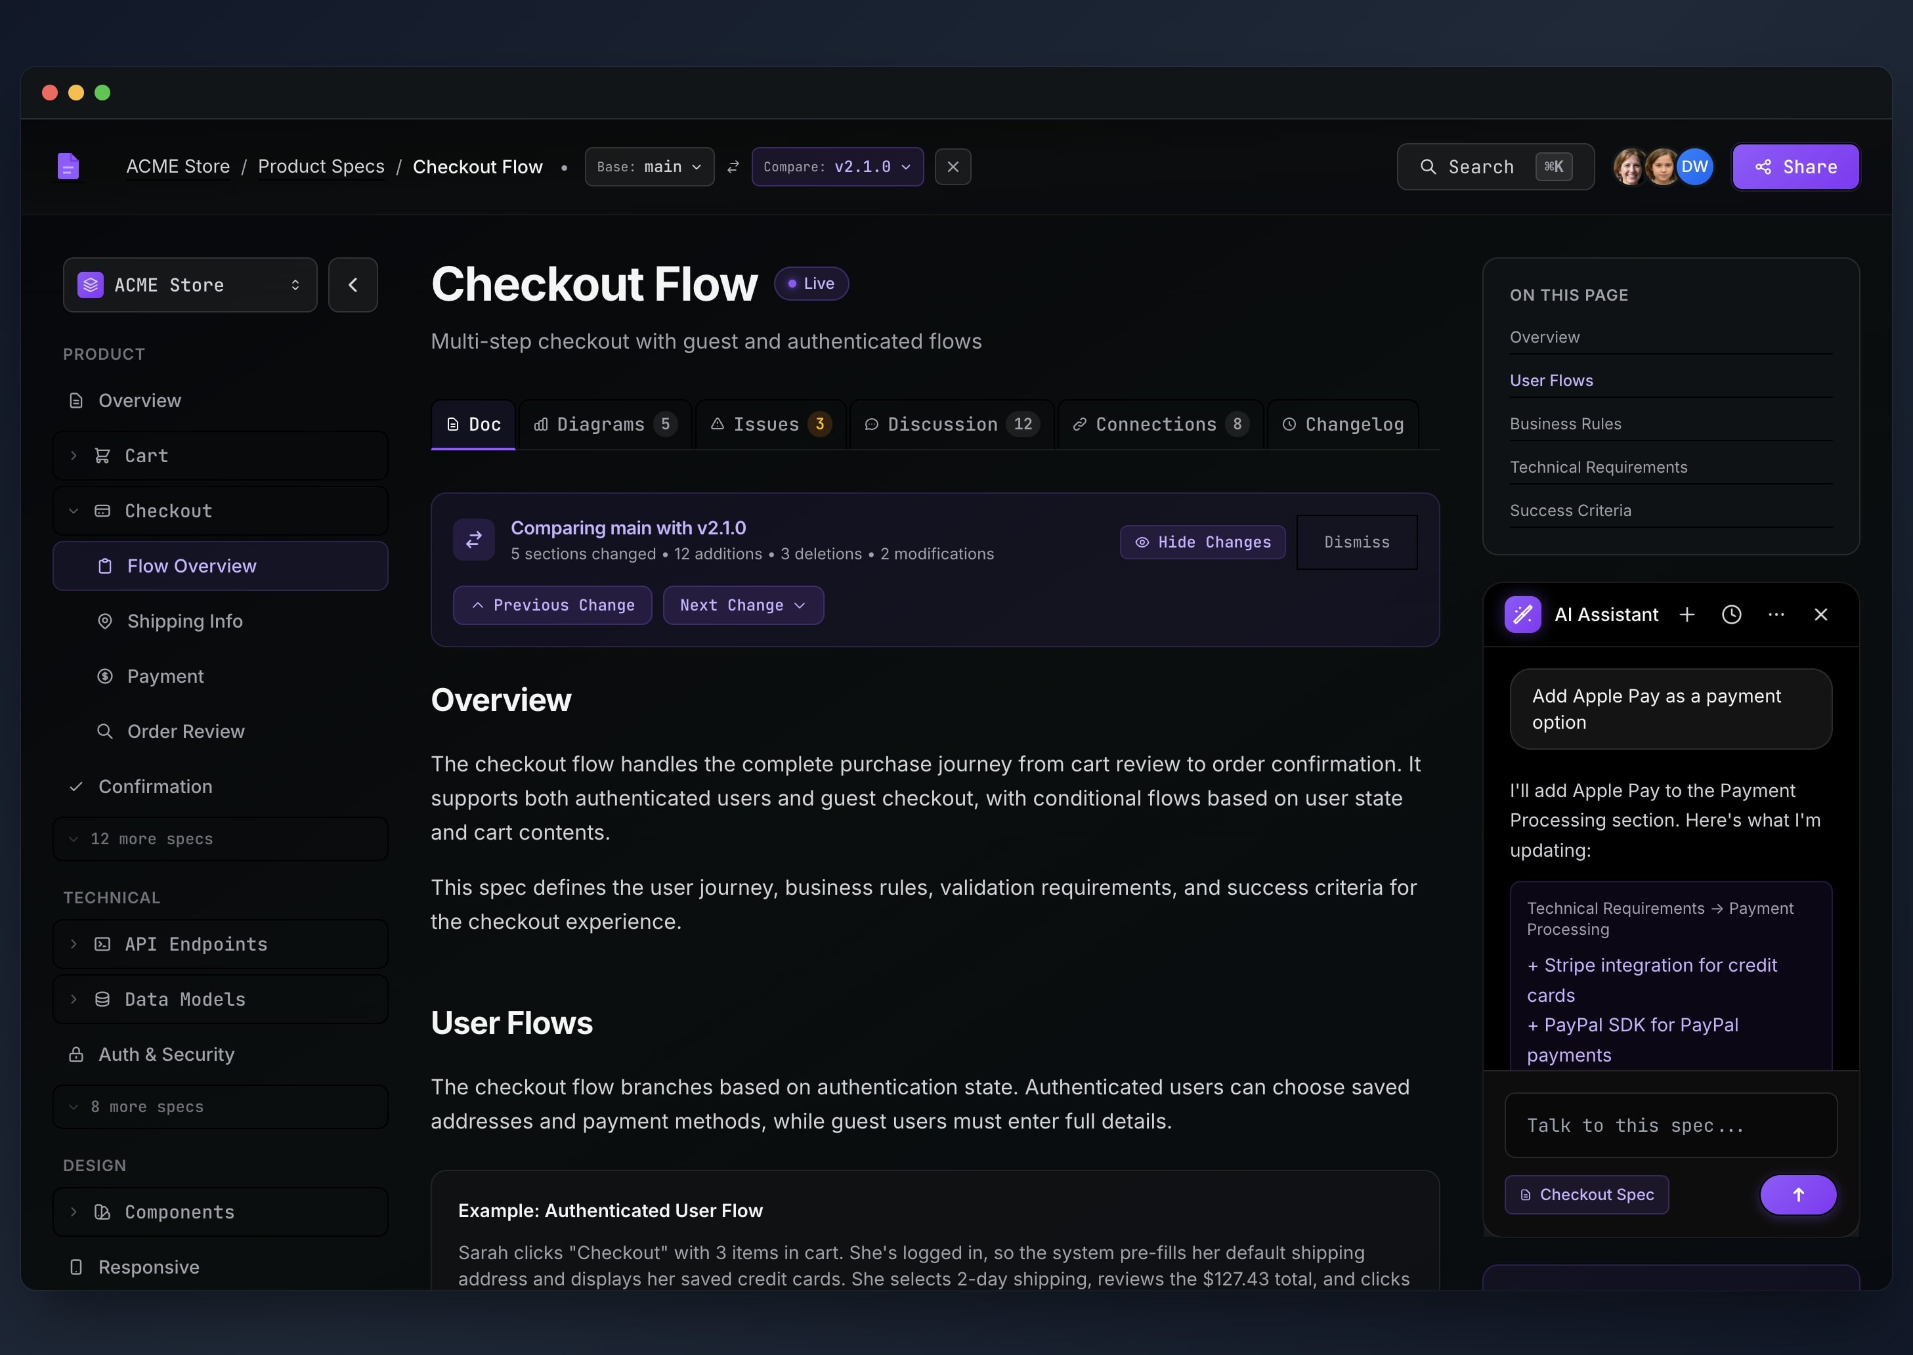Open the Issues tab with 3 alerts

click(769, 424)
